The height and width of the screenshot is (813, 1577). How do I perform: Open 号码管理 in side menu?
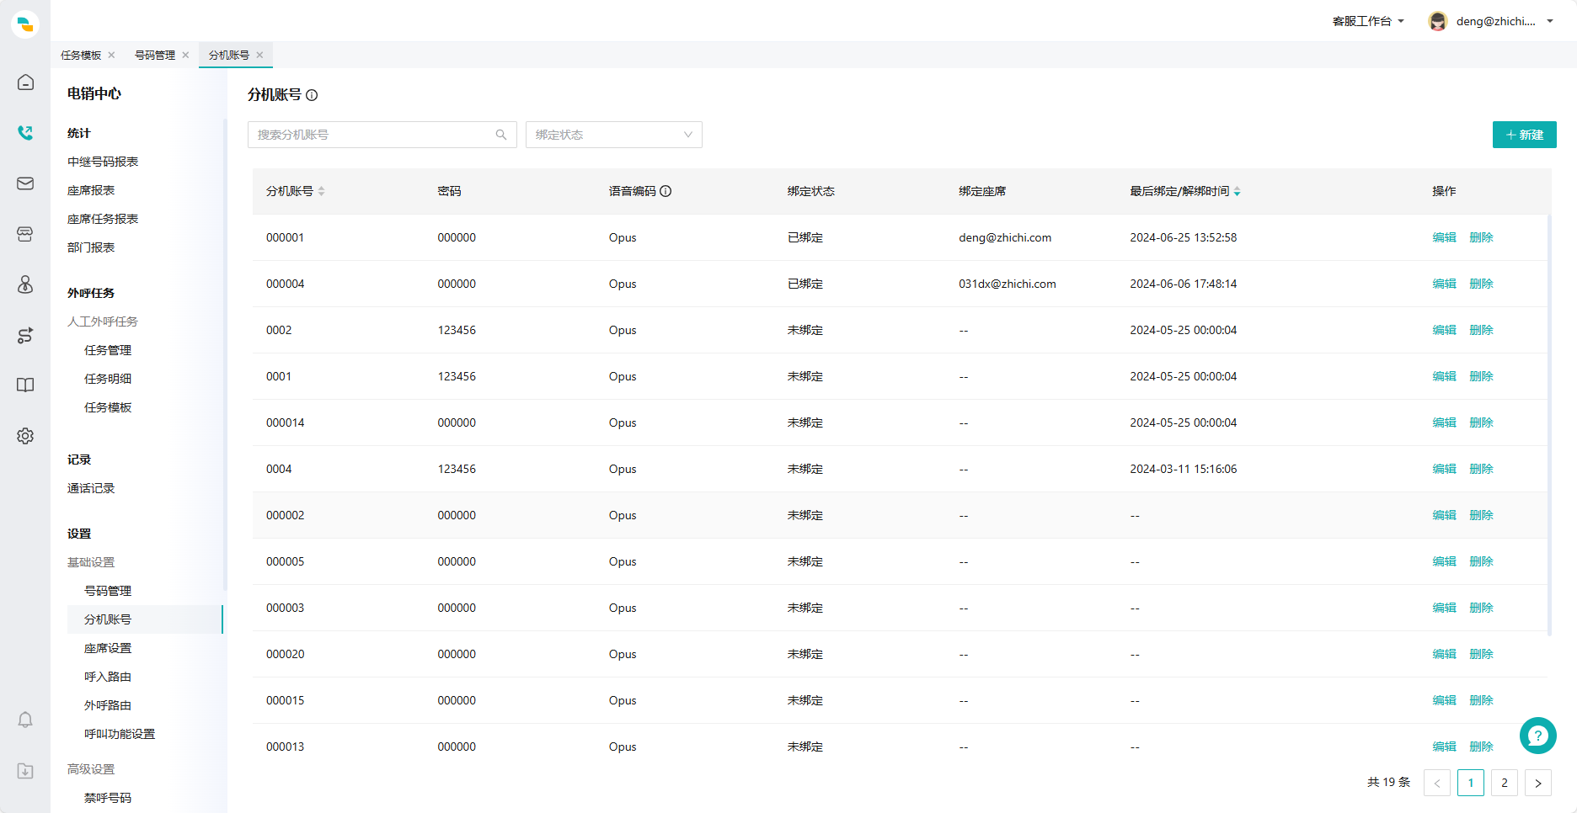click(108, 591)
